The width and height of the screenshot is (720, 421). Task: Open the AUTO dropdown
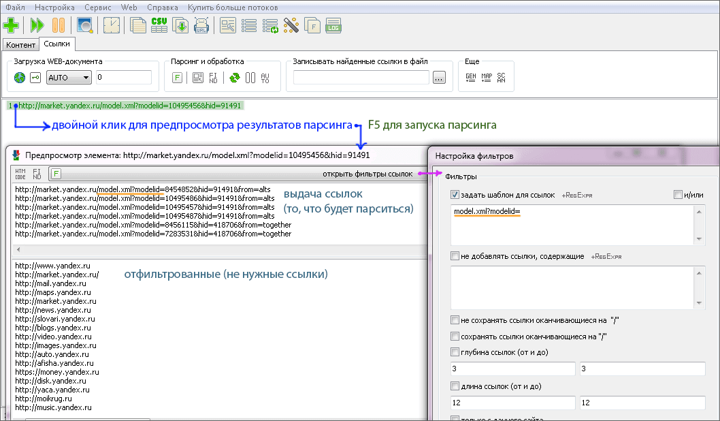tap(69, 78)
